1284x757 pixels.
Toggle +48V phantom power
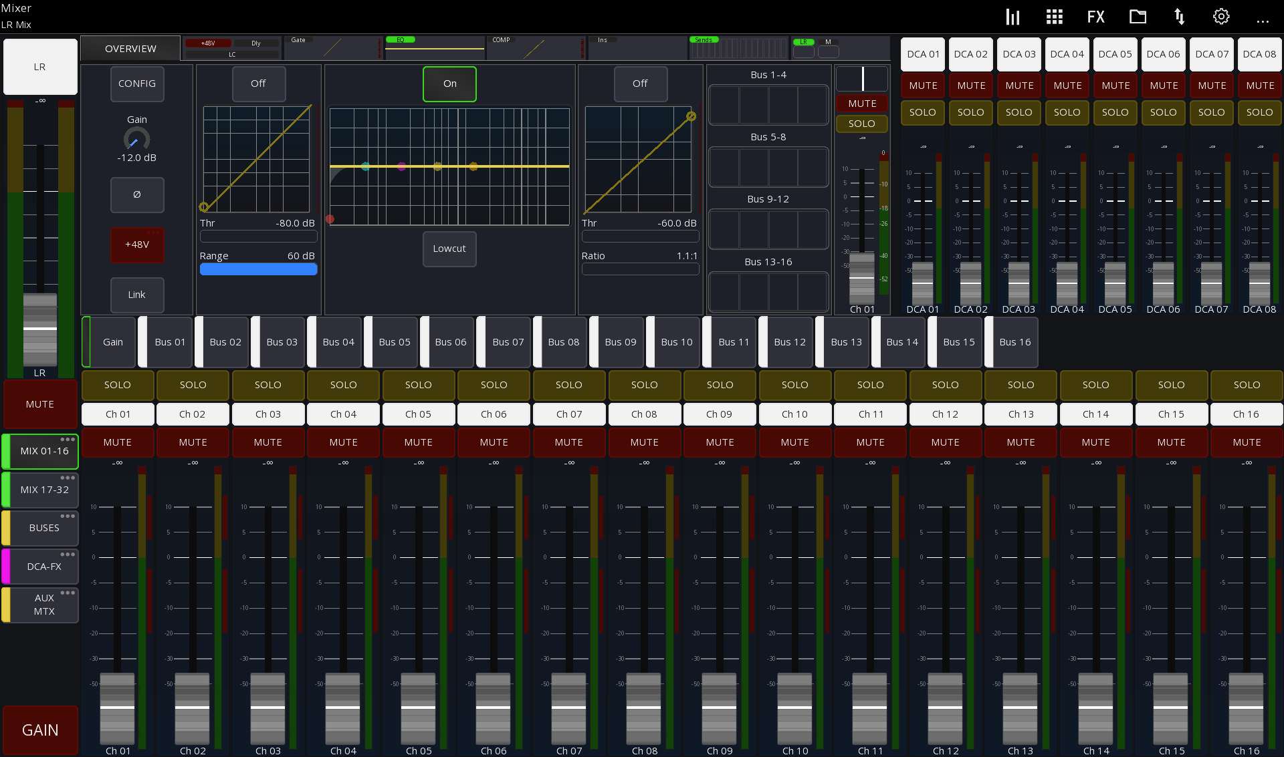click(137, 245)
